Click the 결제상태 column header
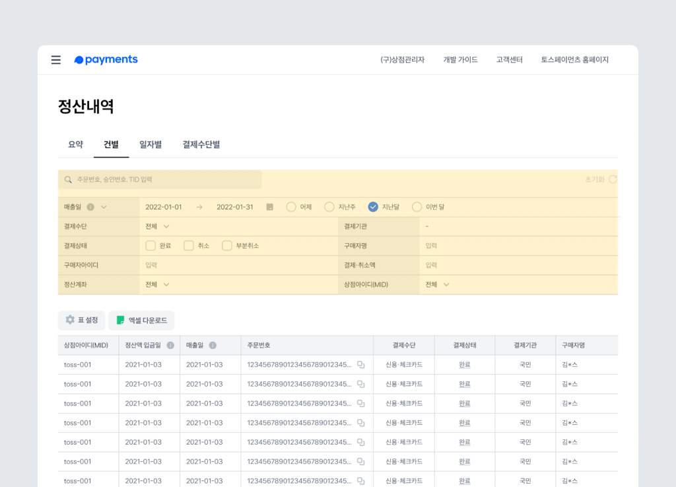Image resolution: width=676 pixels, height=487 pixels. (465, 345)
